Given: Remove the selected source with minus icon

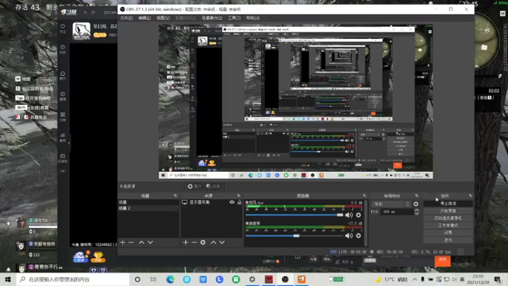Looking at the screenshot, I should pos(194,242).
